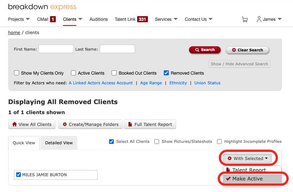This screenshot has height=192, width=293.
Task: Click the Services menu label
Action: coord(163,19)
